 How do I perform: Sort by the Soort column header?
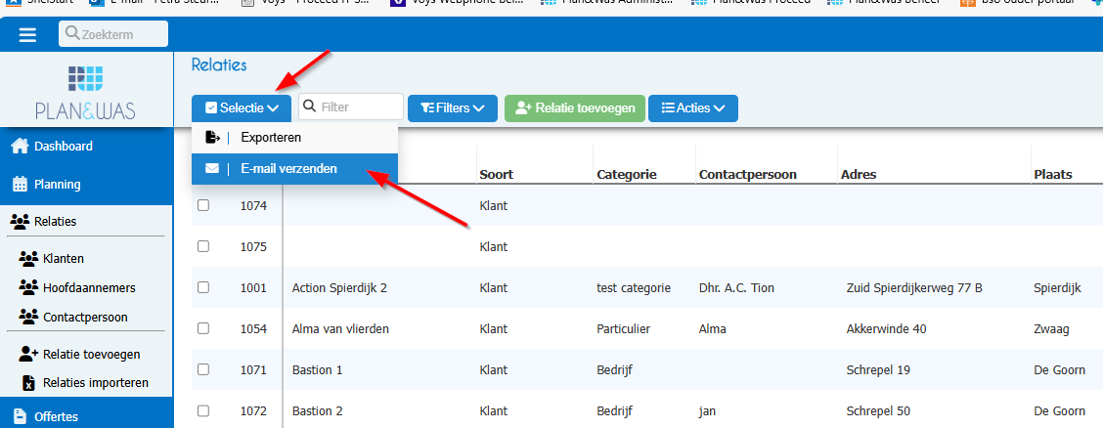click(496, 174)
